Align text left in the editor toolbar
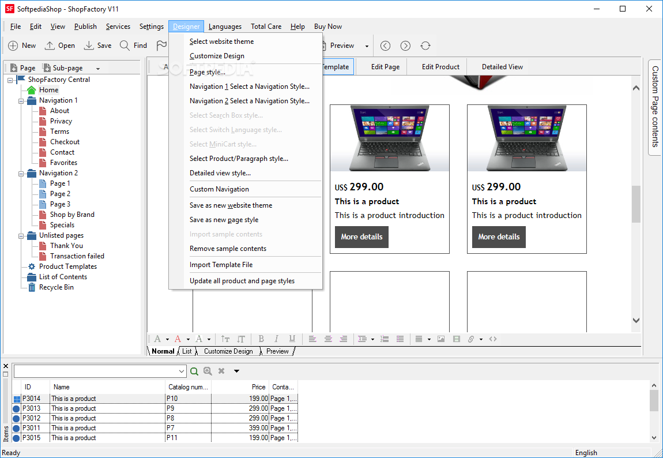663x458 pixels. click(x=312, y=339)
